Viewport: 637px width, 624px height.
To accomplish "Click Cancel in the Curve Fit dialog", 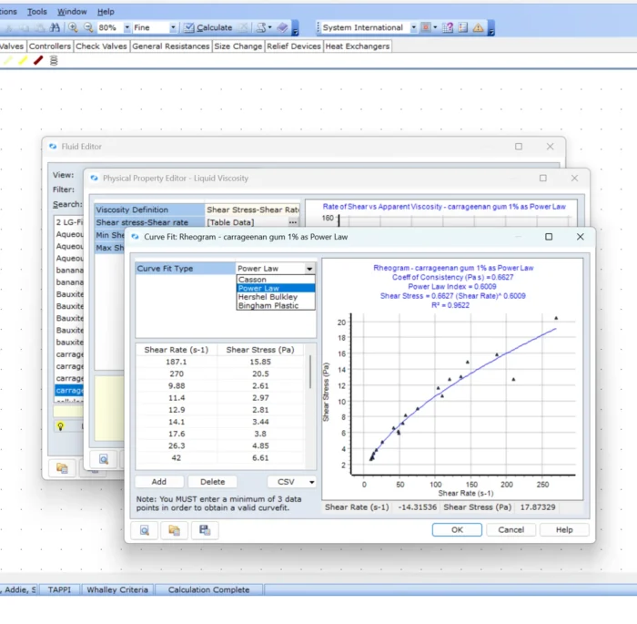I will click(511, 529).
